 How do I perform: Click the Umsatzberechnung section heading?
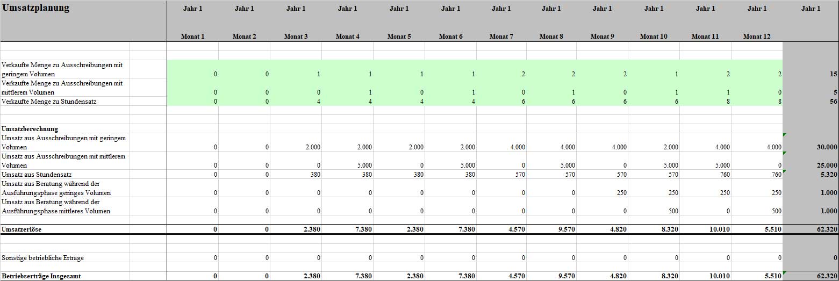[x=30, y=129]
